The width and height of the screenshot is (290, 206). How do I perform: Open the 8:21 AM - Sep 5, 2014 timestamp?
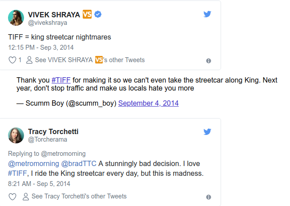tap(39, 183)
